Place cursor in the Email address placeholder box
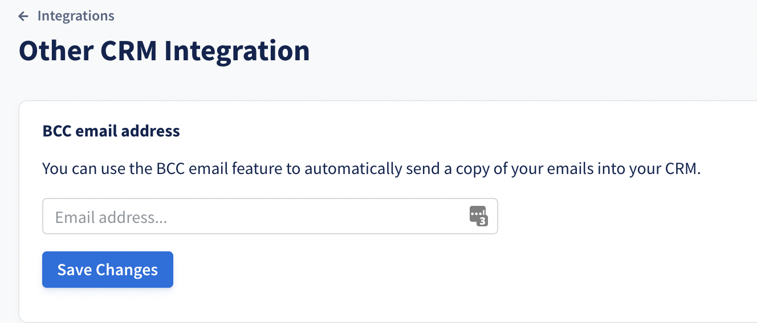Viewport: 757px width, 323px height. [270, 216]
